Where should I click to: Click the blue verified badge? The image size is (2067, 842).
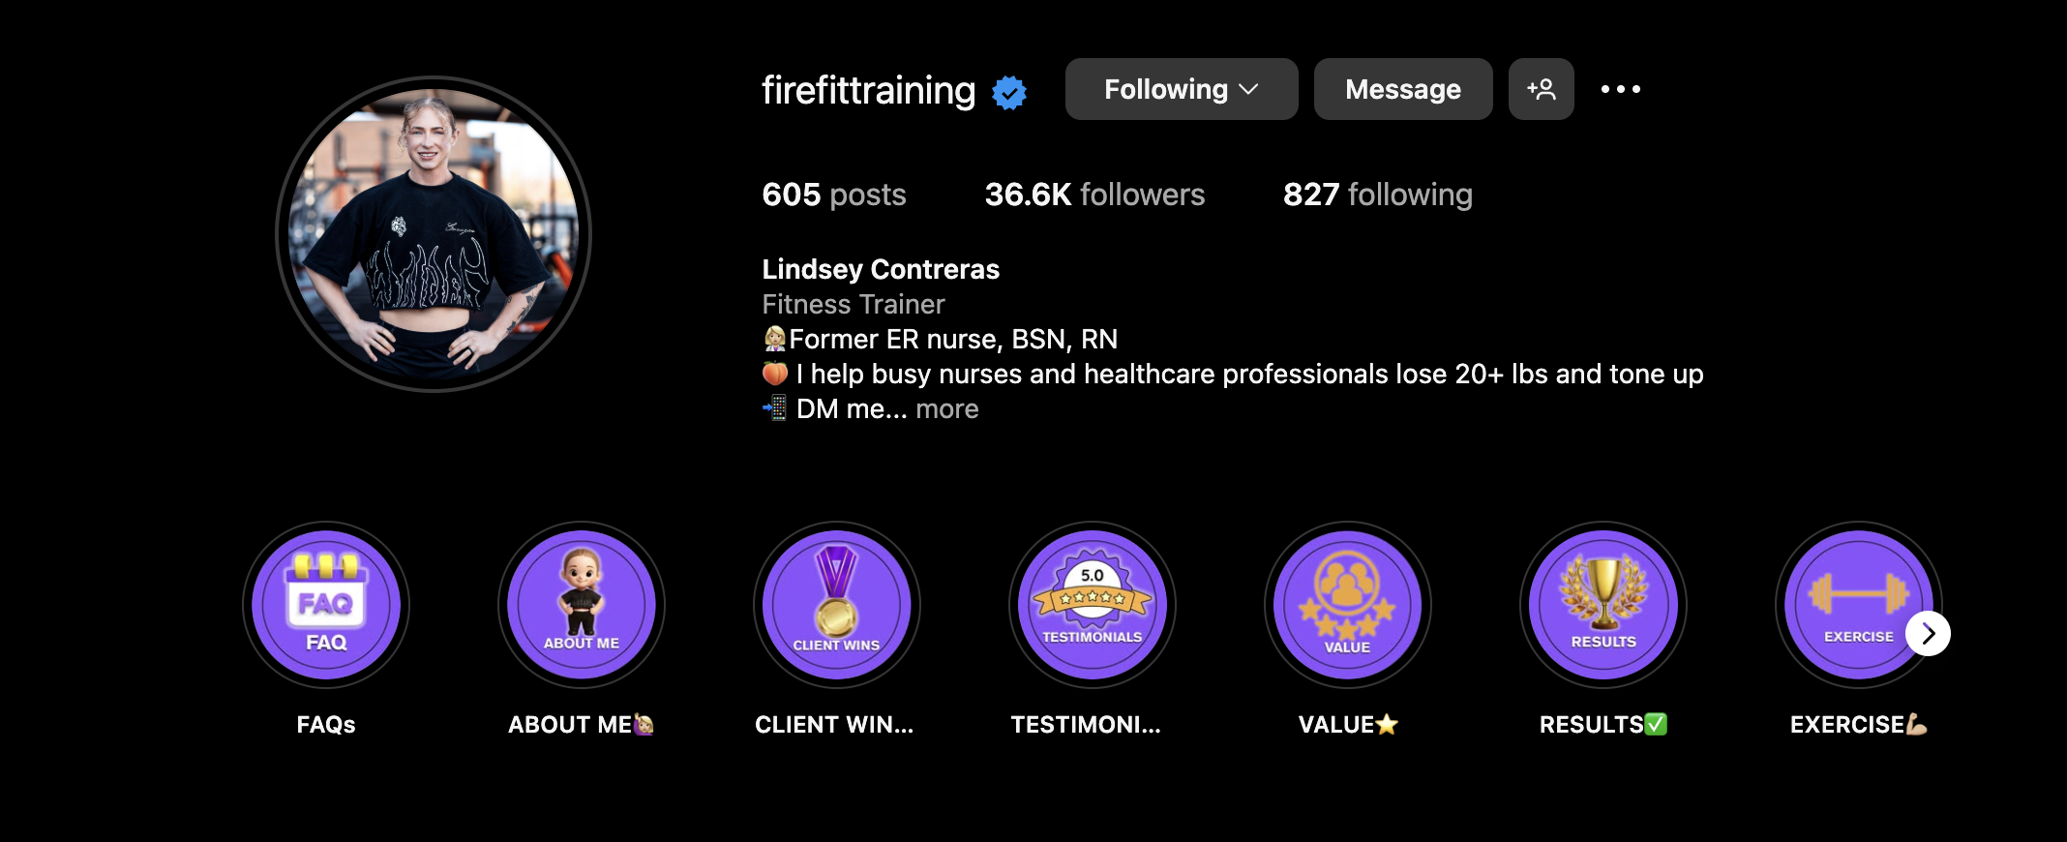(1009, 93)
